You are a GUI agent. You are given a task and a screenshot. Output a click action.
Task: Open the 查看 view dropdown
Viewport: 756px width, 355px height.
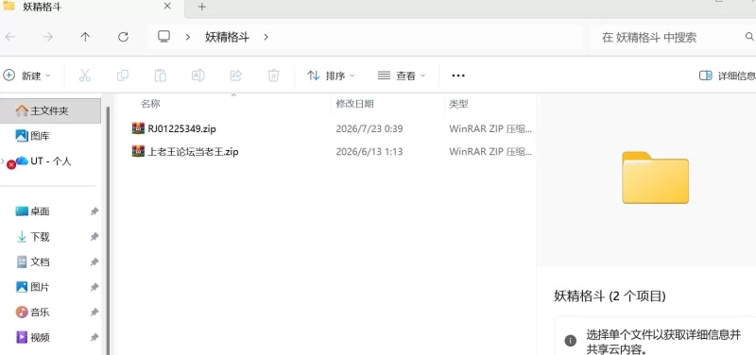(402, 76)
